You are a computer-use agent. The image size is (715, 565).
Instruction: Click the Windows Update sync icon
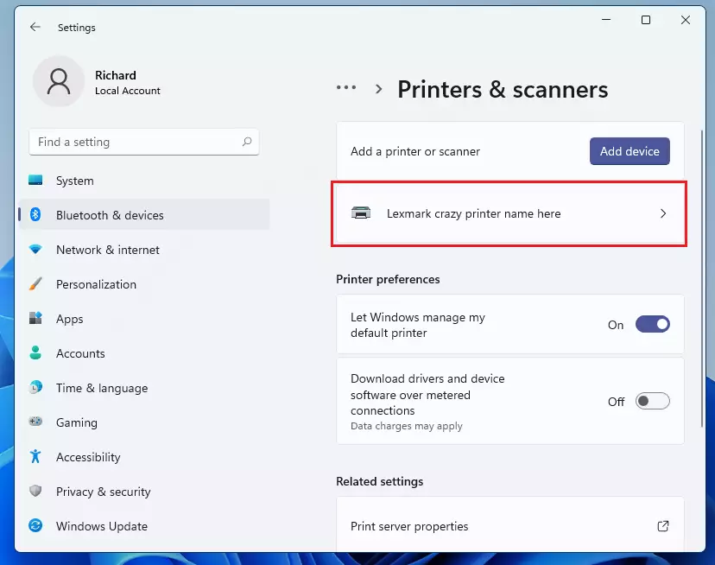[x=35, y=526]
